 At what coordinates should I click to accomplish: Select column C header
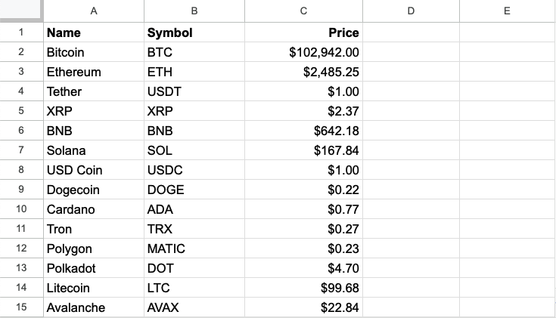(303, 11)
